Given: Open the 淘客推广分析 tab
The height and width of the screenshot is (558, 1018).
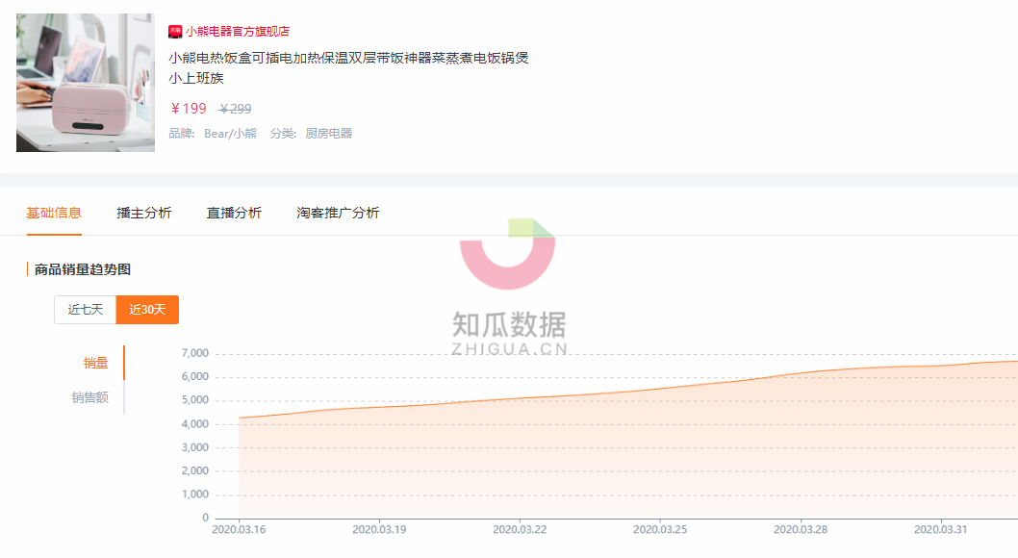Looking at the screenshot, I should point(339,213).
